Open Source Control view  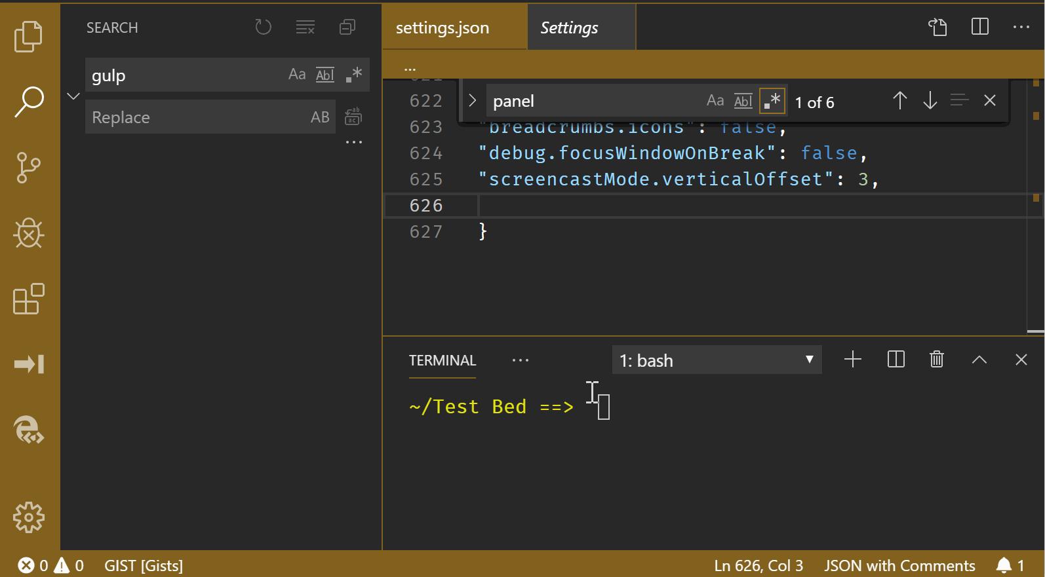(28, 168)
